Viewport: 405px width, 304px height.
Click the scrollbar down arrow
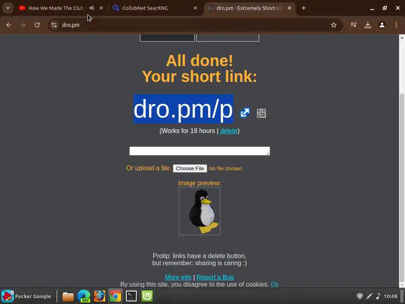pyautogui.click(x=402, y=285)
